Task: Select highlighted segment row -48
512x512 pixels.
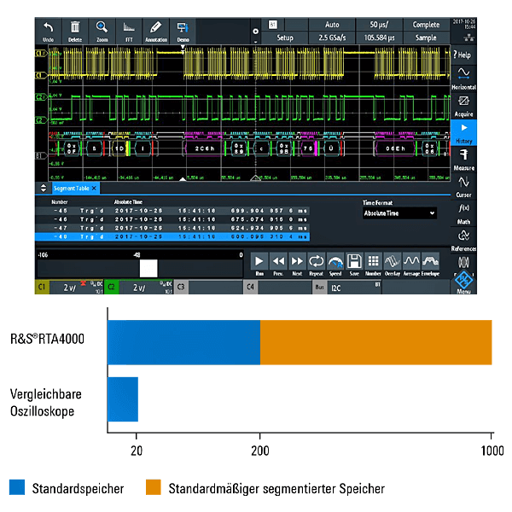Action: [x=172, y=236]
